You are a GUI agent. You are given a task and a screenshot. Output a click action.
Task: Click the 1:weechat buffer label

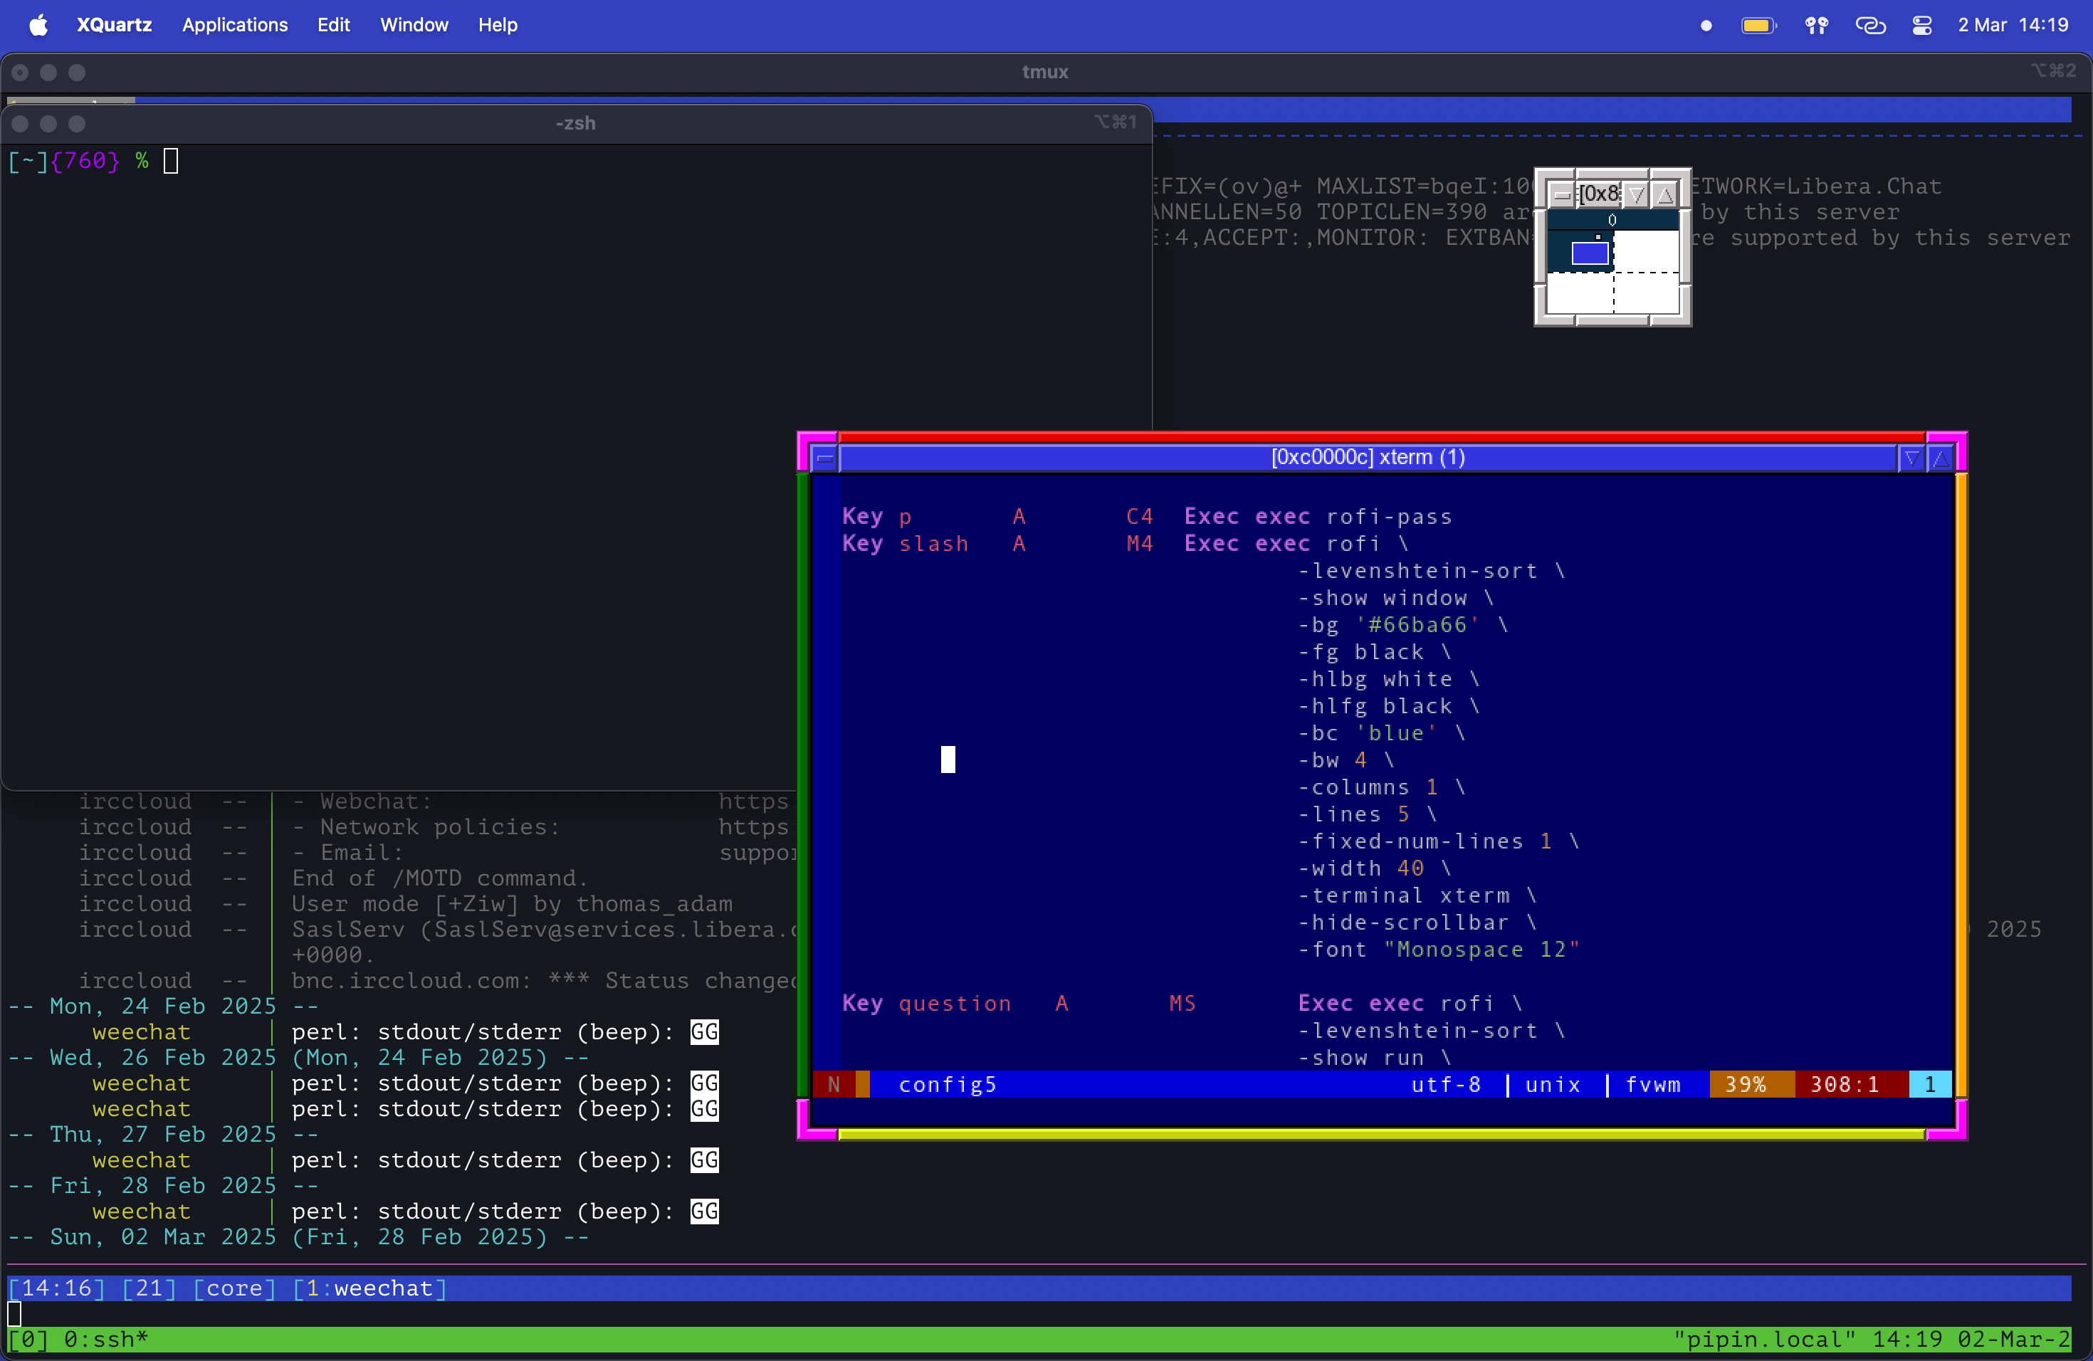click(369, 1288)
